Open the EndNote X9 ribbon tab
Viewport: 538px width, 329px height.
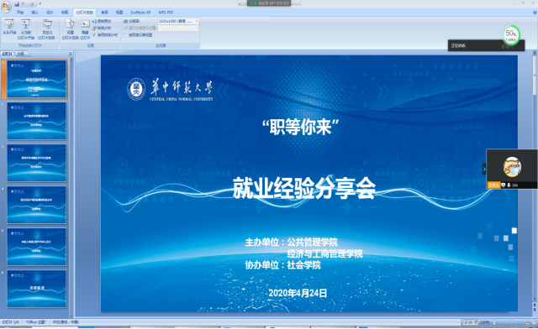click(140, 13)
